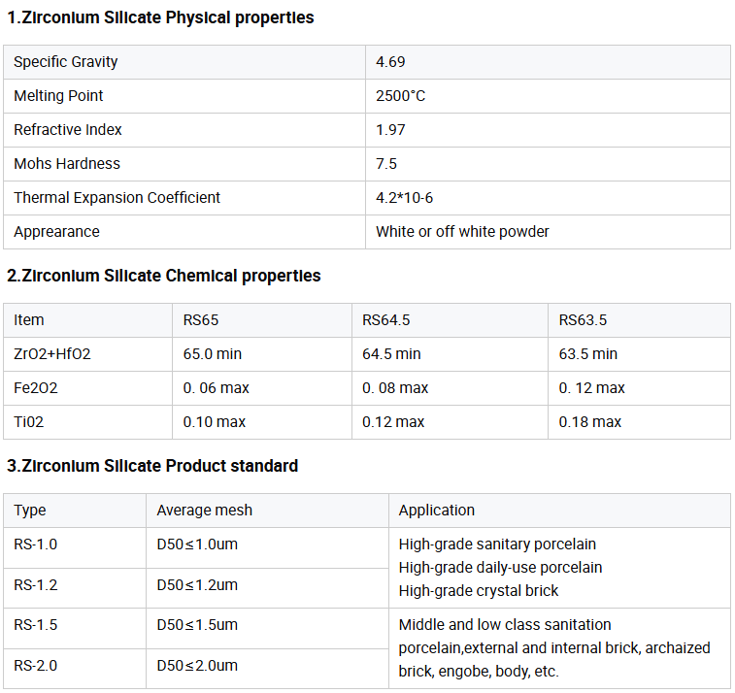735x693 pixels.
Task: Click the Specific Gravity cell
Action: point(184,62)
